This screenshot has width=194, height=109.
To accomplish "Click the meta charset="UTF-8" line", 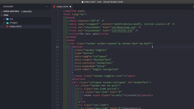I will point(87,21).
